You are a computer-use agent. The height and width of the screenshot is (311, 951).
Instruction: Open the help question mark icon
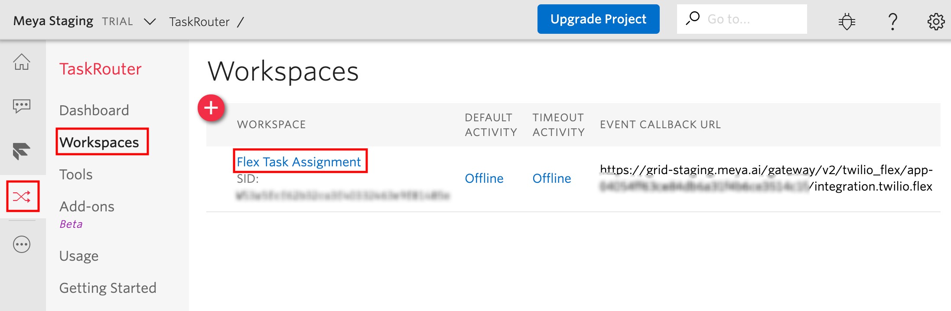[x=892, y=21]
